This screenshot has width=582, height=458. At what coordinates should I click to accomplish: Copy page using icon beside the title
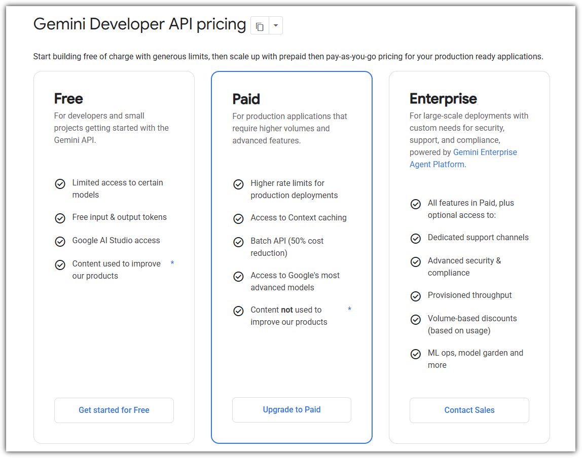tap(260, 26)
